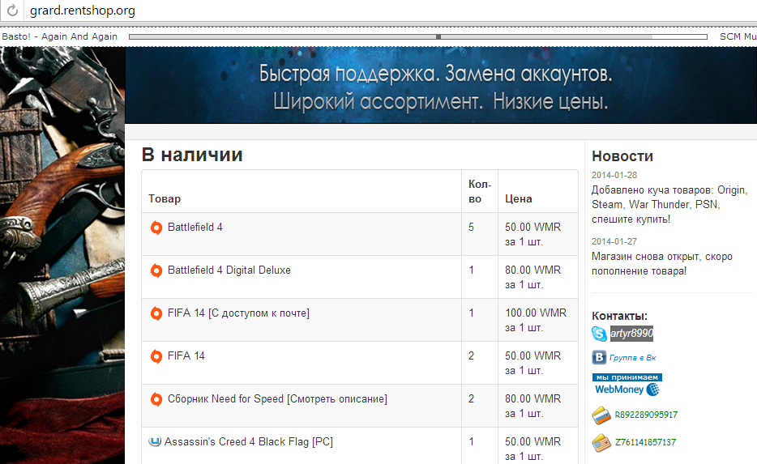The image size is (757, 464).
Task: Click the VK icon in contacts
Action: pos(599,357)
